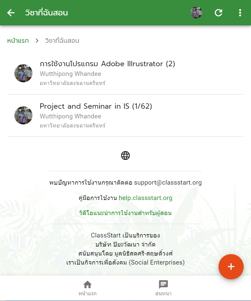Refresh the course list
This screenshot has width=251, height=301.
pos(218,13)
